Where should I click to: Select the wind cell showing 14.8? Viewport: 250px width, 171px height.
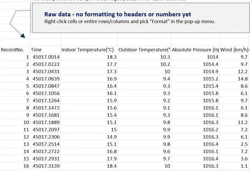242,79
